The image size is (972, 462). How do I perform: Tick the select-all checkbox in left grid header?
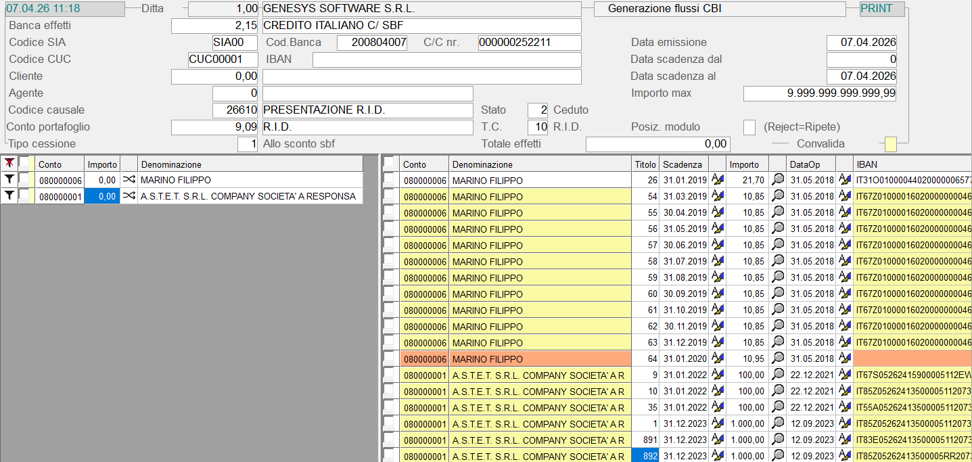click(x=25, y=164)
